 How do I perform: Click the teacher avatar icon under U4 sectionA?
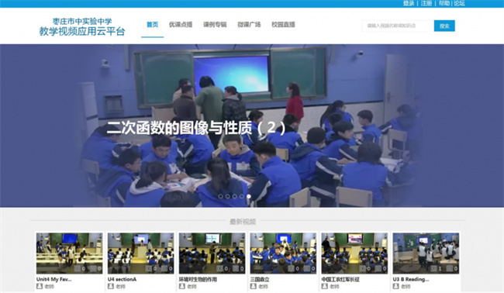(x=111, y=286)
